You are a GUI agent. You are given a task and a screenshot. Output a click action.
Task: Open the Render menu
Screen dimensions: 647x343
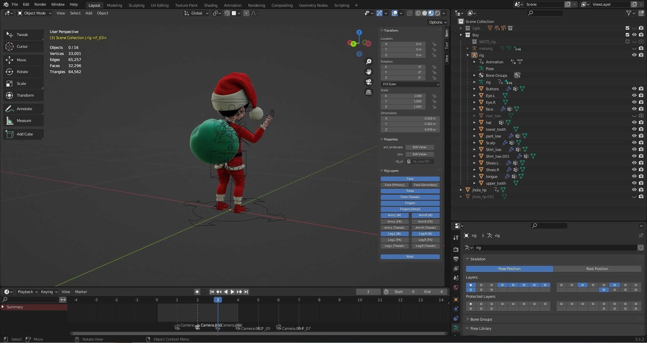[x=40, y=4]
